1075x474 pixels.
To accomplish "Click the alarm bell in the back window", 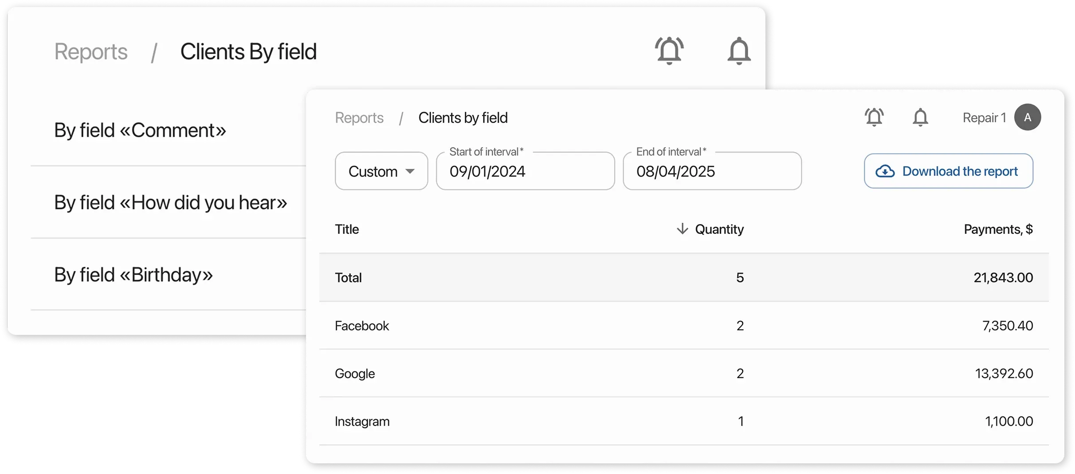I will point(669,50).
